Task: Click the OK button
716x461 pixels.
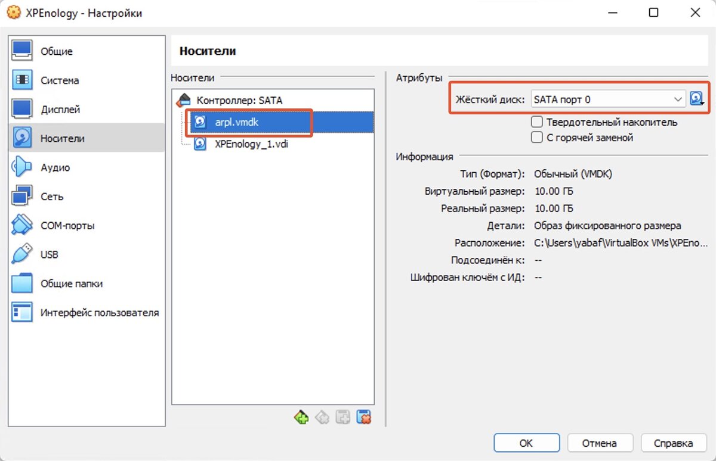Action: pyautogui.click(x=526, y=443)
